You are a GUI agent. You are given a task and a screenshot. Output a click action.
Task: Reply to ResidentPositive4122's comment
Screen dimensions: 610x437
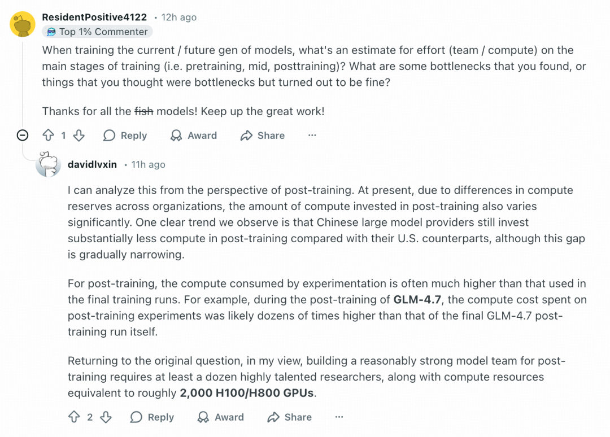(125, 136)
